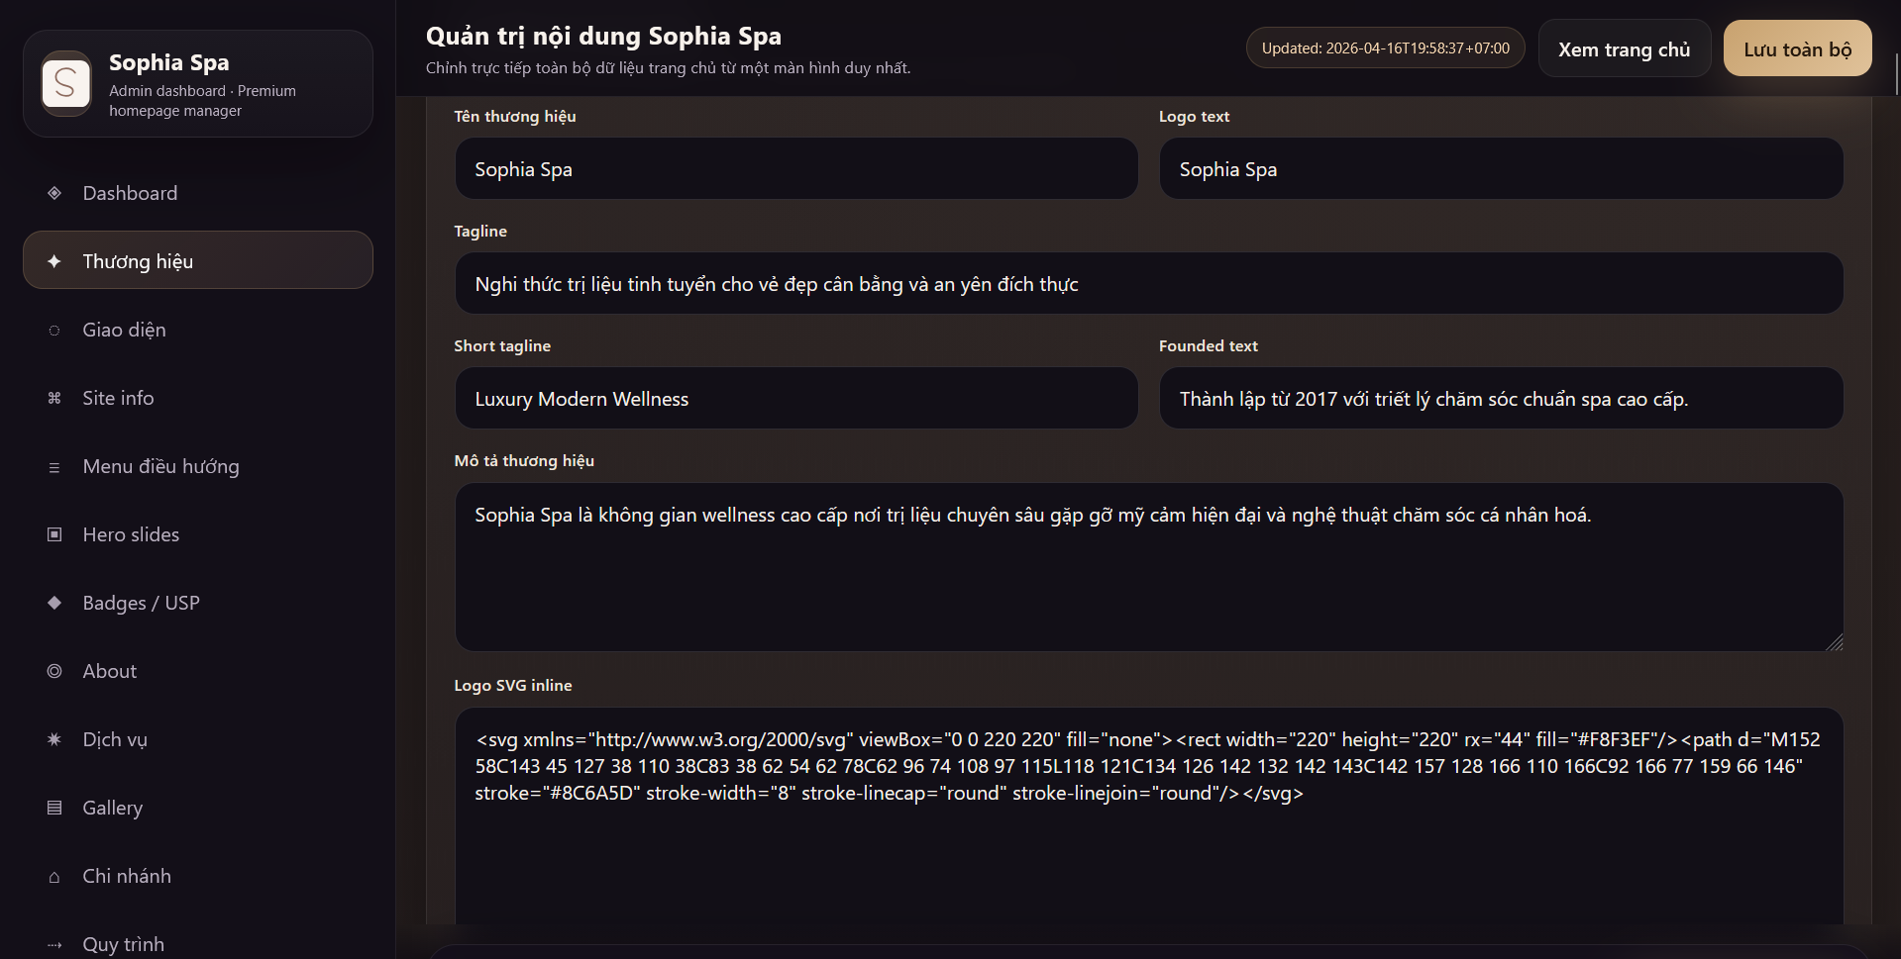Image resolution: width=1901 pixels, height=959 pixels.
Task: Click into the Founded text field
Action: [1500, 399]
